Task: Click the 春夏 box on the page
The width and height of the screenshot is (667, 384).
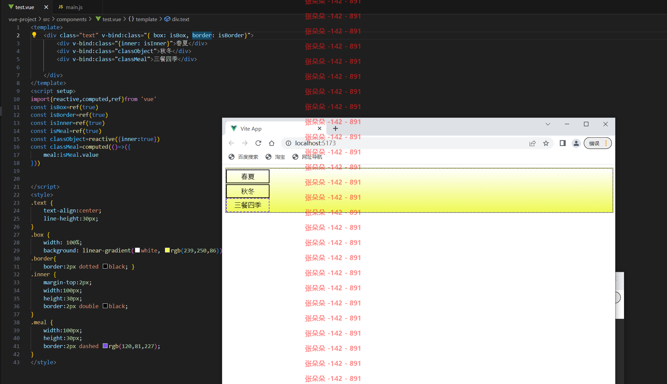Action: 248,177
